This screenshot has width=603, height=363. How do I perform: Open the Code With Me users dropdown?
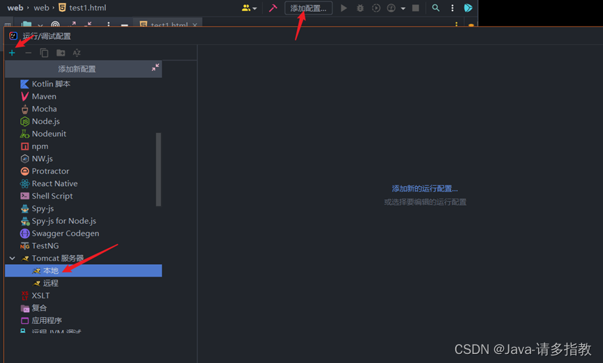click(249, 8)
